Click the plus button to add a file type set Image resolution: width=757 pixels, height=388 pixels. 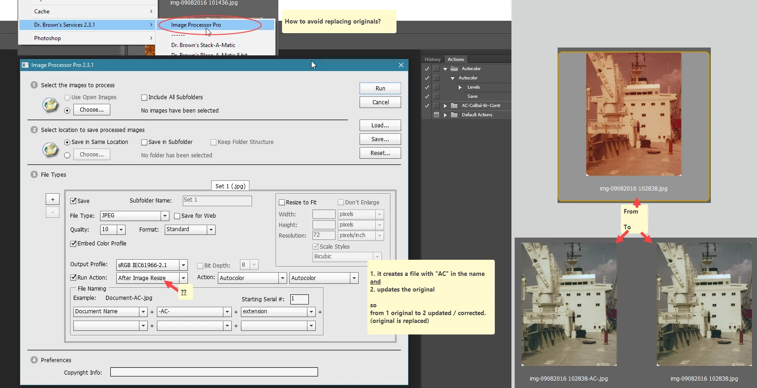point(53,199)
